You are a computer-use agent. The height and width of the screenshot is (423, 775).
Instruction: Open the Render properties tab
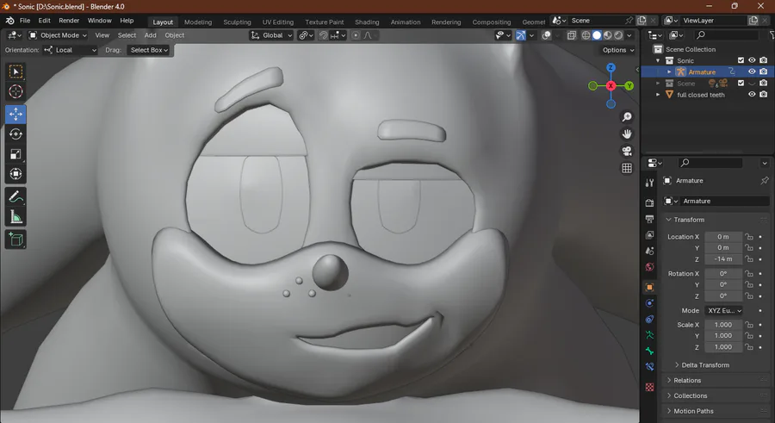click(649, 202)
